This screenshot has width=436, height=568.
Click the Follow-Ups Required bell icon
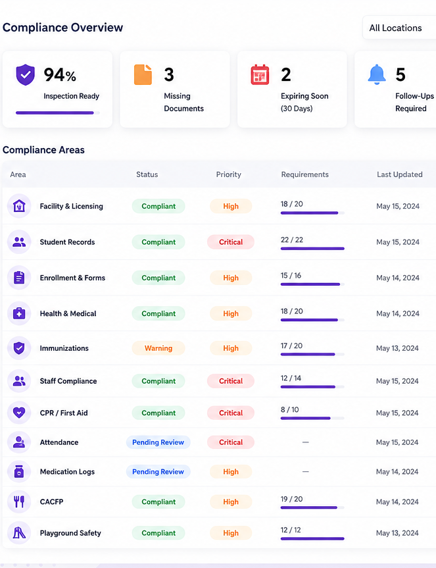click(377, 74)
